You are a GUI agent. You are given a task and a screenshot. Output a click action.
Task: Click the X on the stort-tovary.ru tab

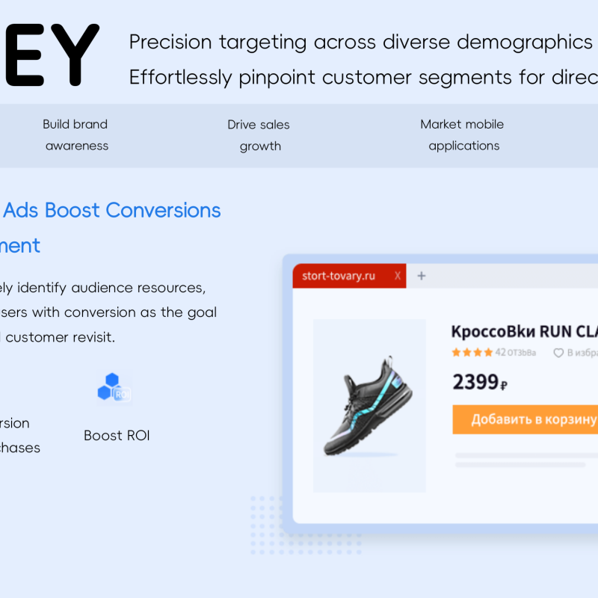pos(399,275)
